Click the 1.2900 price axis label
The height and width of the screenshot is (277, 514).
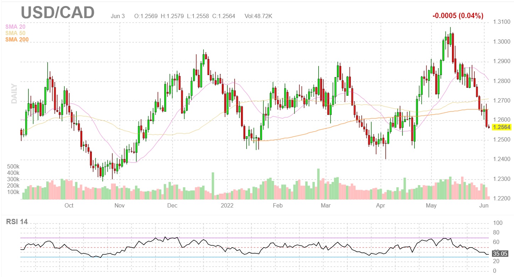tap(502, 61)
